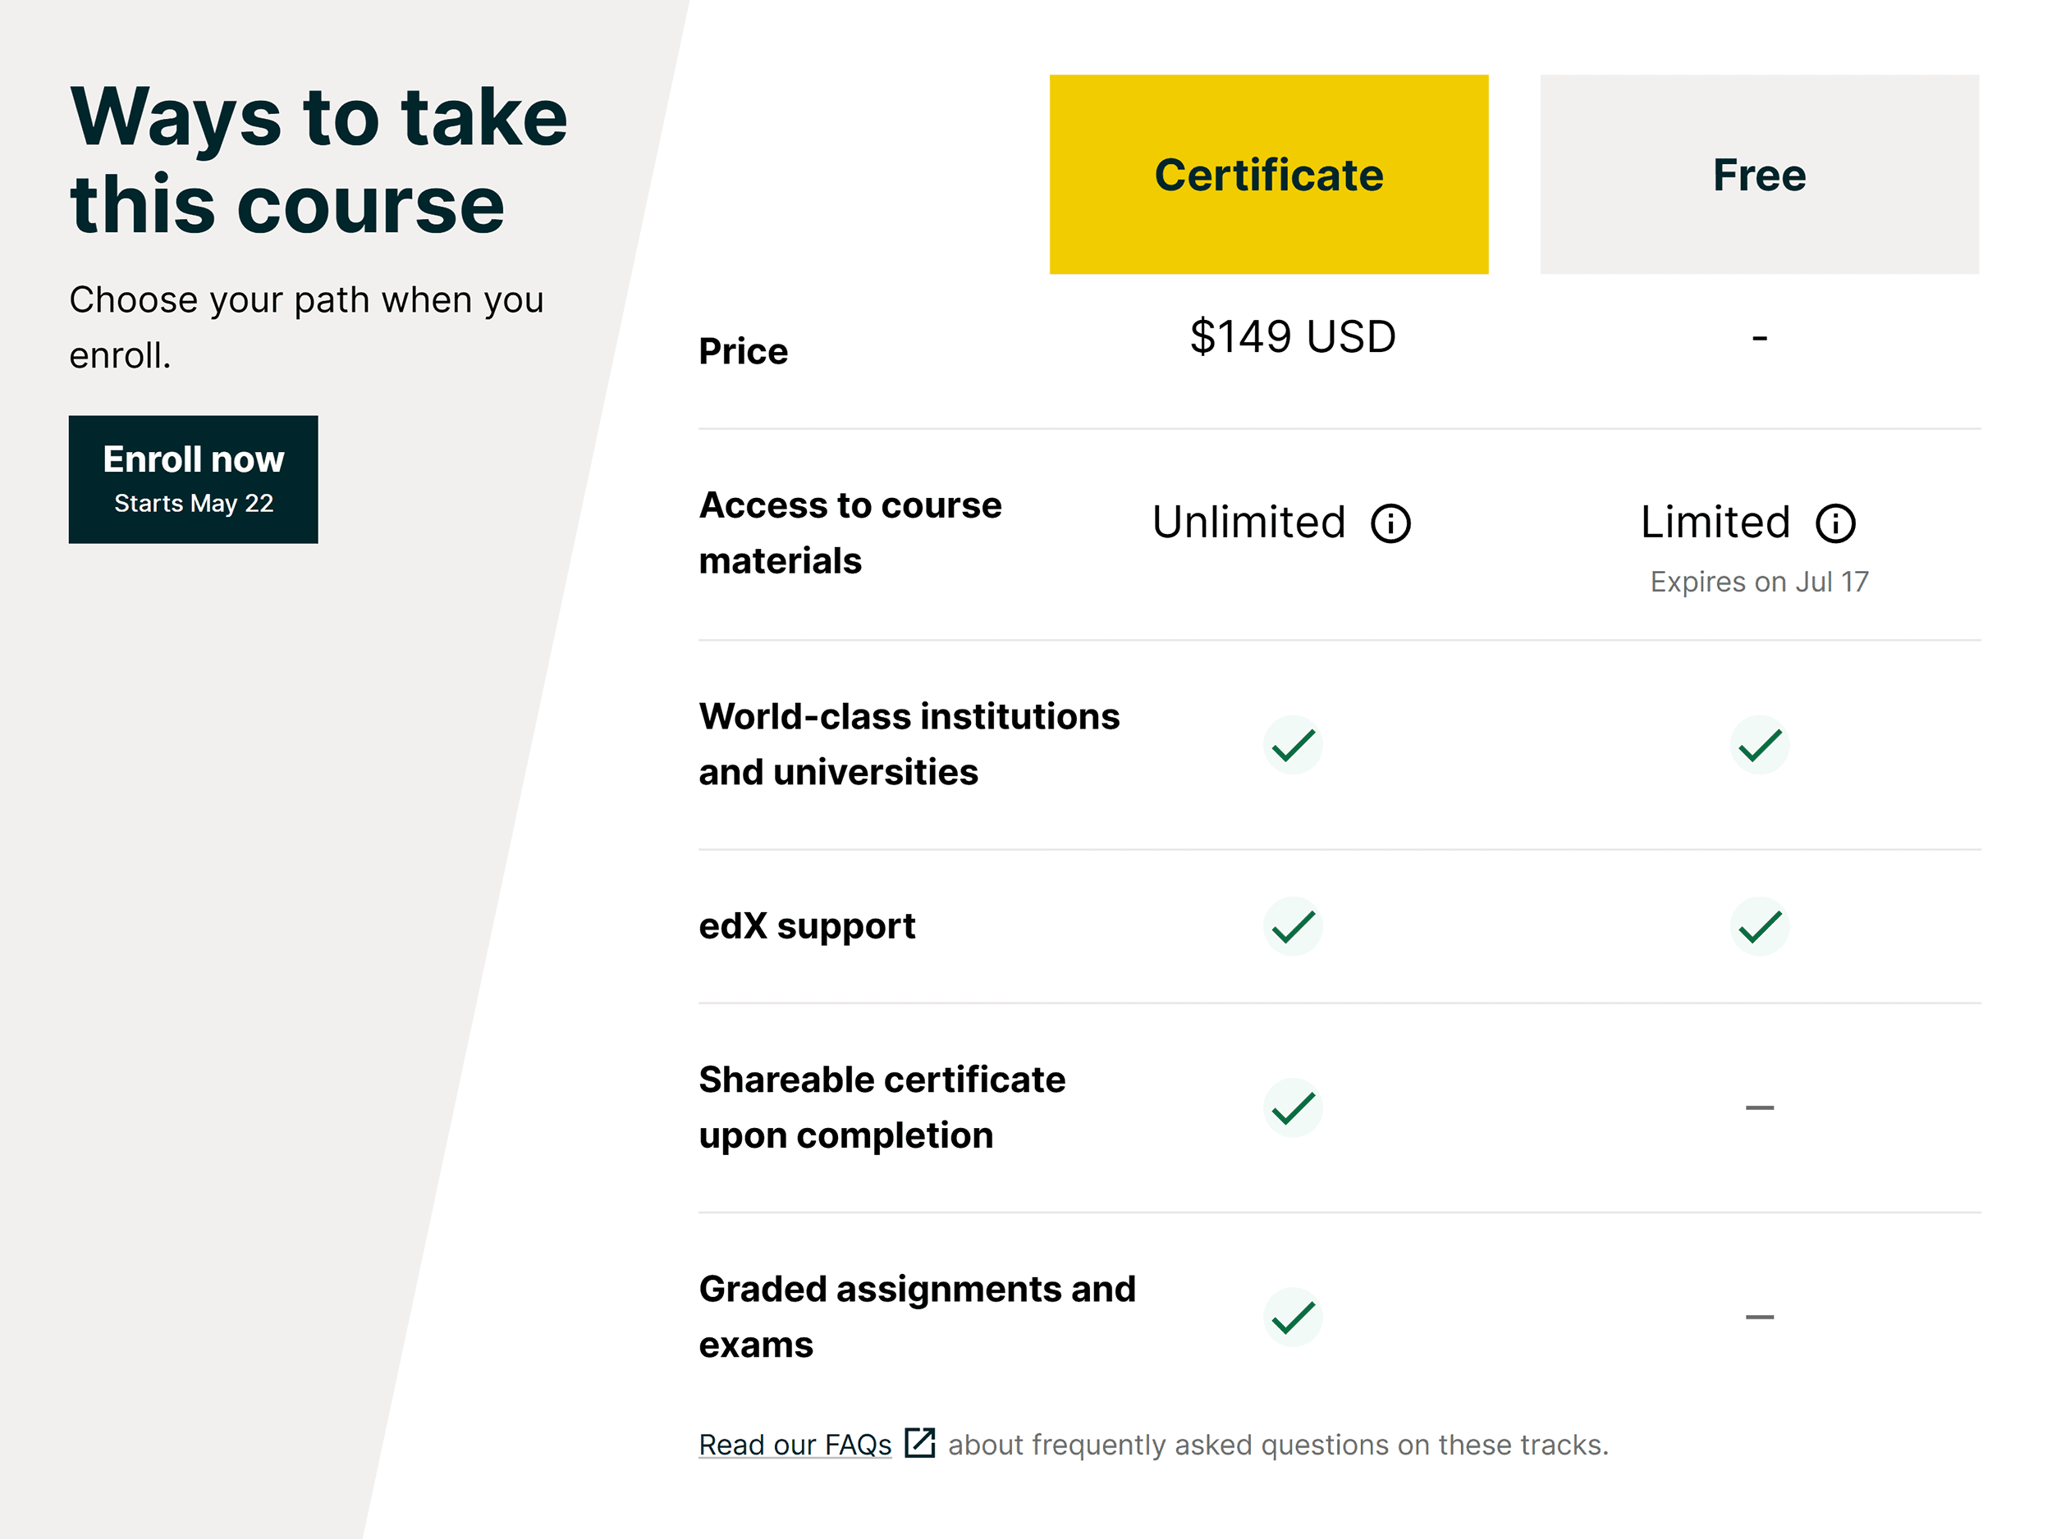The height and width of the screenshot is (1539, 2052).
Task: Select the Free track header
Action: 1759,174
